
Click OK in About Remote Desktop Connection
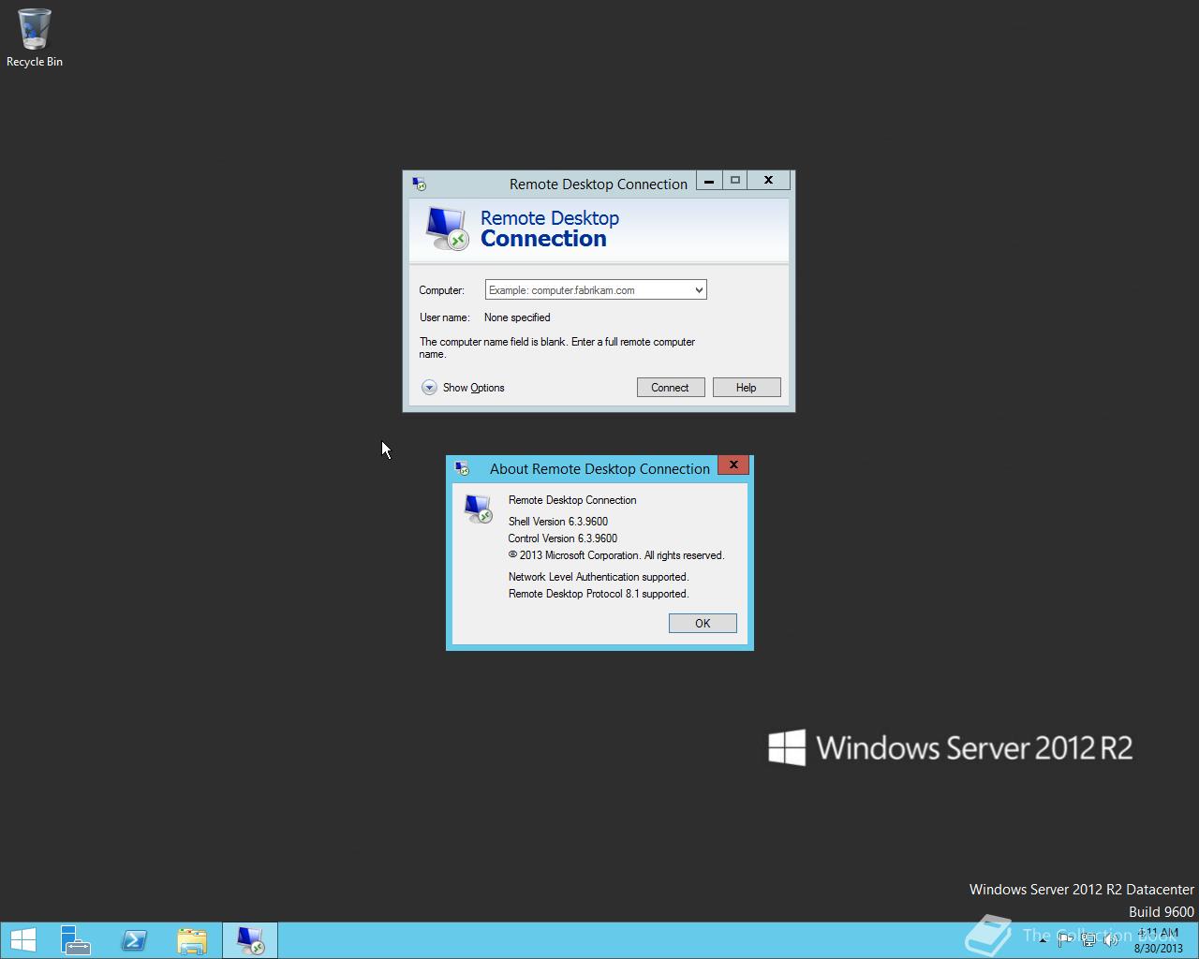point(703,624)
